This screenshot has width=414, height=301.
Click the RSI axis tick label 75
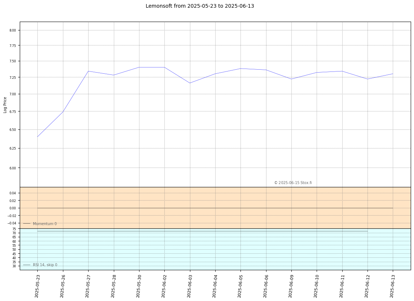(14, 229)
